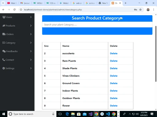Bookmark this page with the star icon
This screenshot has width=157, height=117.
pos(140,10)
